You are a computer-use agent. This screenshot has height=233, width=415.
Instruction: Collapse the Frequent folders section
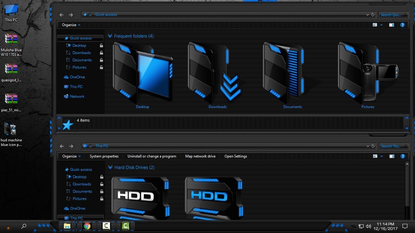coord(110,36)
